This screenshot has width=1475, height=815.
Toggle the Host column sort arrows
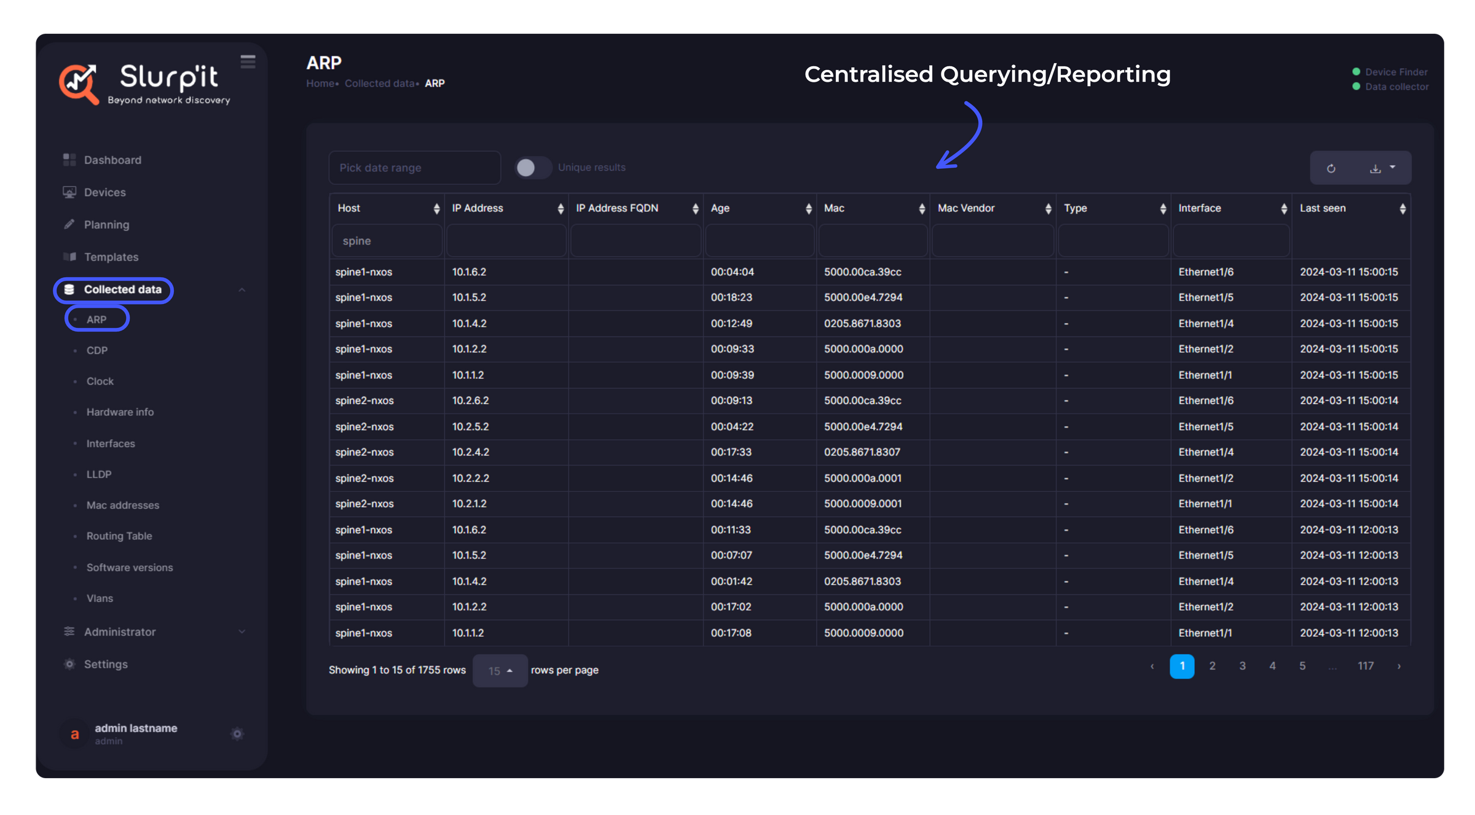[436, 208]
